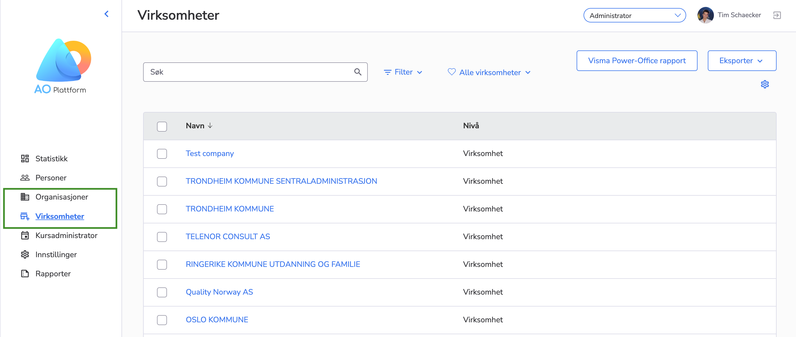Viewport: 796px width, 337px height.
Task: Click the Navn sort arrow
Action: pyautogui.click(x=210, y=126)
